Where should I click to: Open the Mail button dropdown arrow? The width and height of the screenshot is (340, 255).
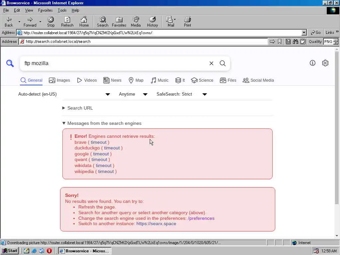click(x=175, y=20)
